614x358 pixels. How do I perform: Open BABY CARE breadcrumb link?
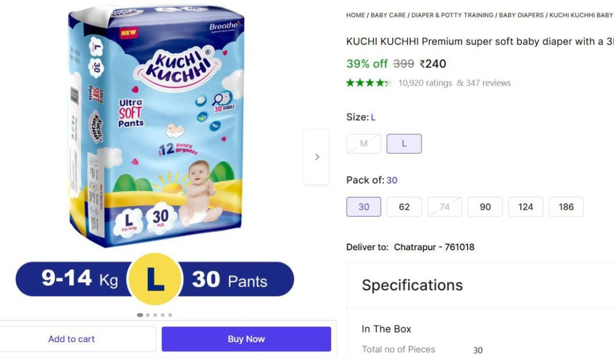tap(388, 15)
